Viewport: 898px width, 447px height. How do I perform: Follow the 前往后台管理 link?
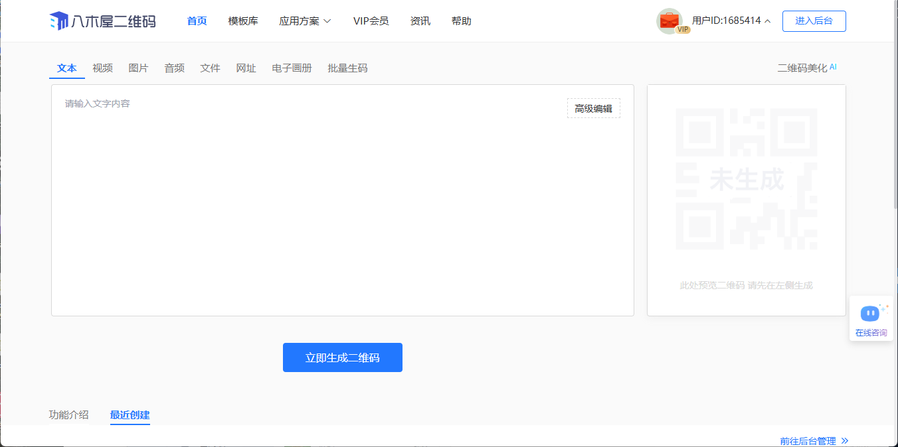tap(808, 440)
